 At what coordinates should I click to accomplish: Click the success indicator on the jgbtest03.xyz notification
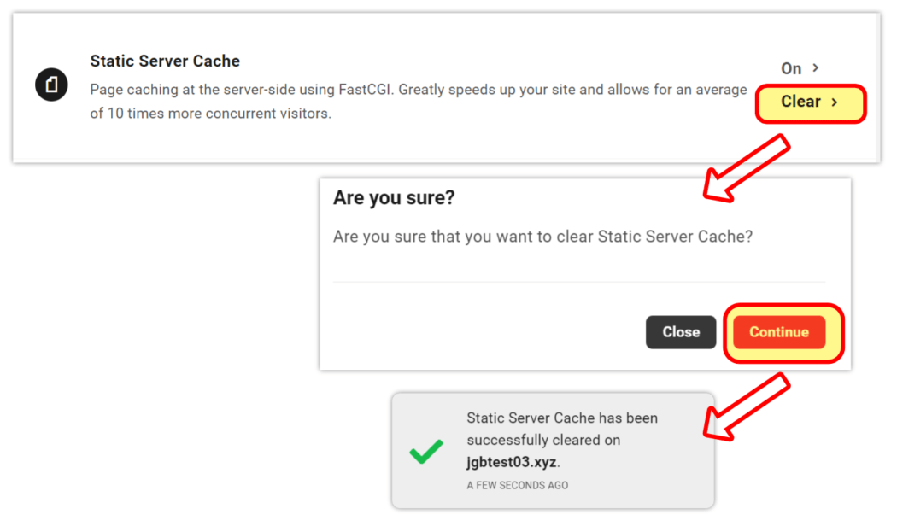coord(426,453)
